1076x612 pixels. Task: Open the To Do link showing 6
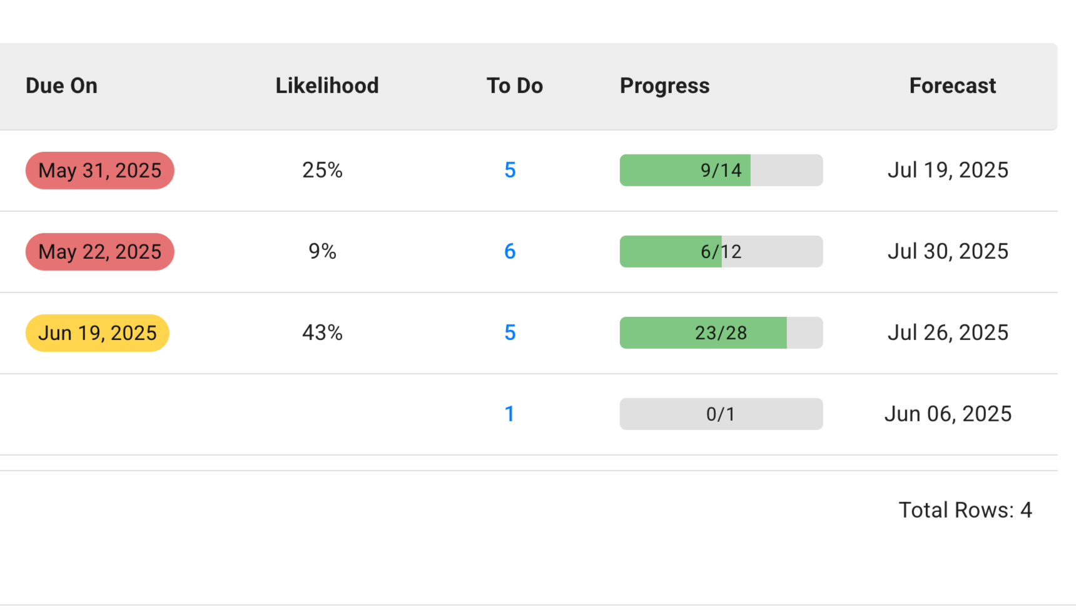tap(510, 251)
